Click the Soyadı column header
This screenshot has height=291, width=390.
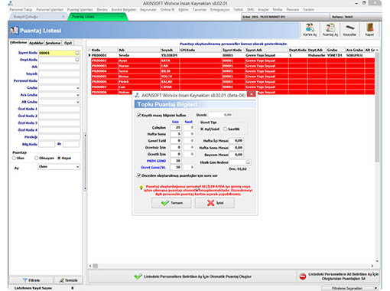[x=170, y=50]
